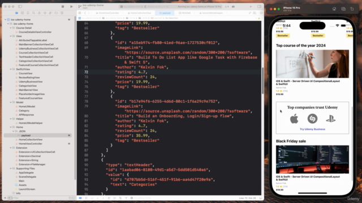
Task: Collapse the JSON folder
Action: [x=14, y=131]
